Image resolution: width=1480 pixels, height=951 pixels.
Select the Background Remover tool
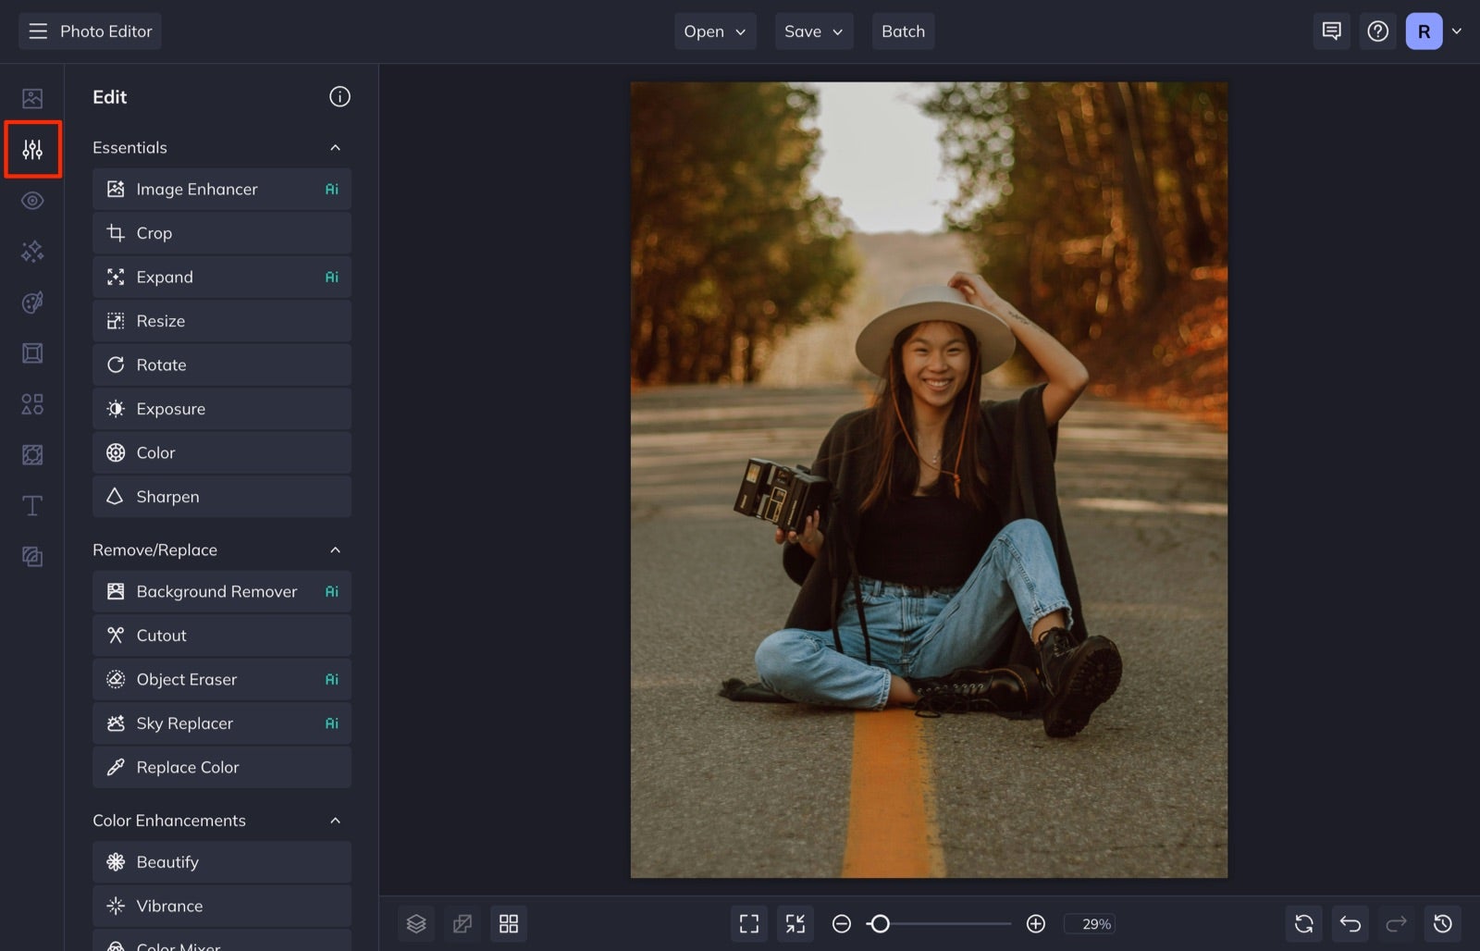pos(221,590)
